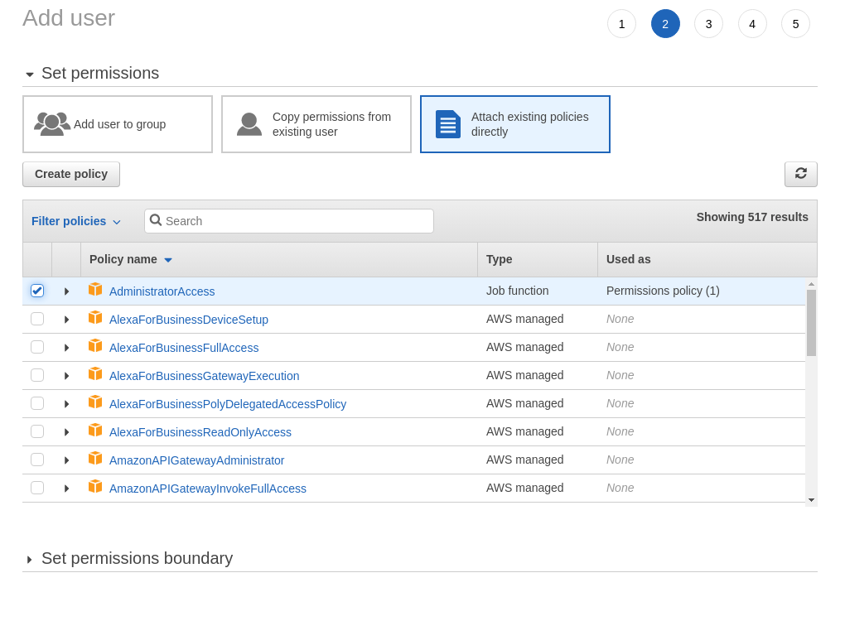Open the AlexaForBusinessReadOnlyAccess policy link
845x621 pixels.
[200, 432]
